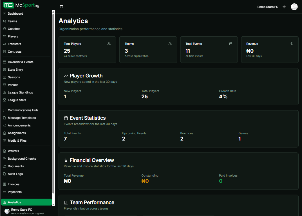
Task: Open the Remo Stars FC profile avatar menu
Action: pos(294,6)
